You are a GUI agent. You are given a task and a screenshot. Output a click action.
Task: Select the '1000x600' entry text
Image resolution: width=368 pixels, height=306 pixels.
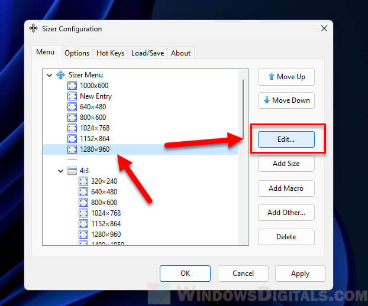tap(94, 86)
